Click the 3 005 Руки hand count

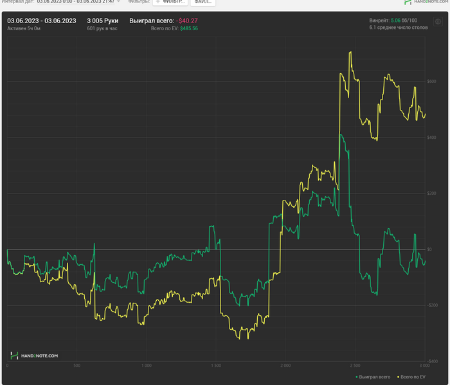point(102,21)
